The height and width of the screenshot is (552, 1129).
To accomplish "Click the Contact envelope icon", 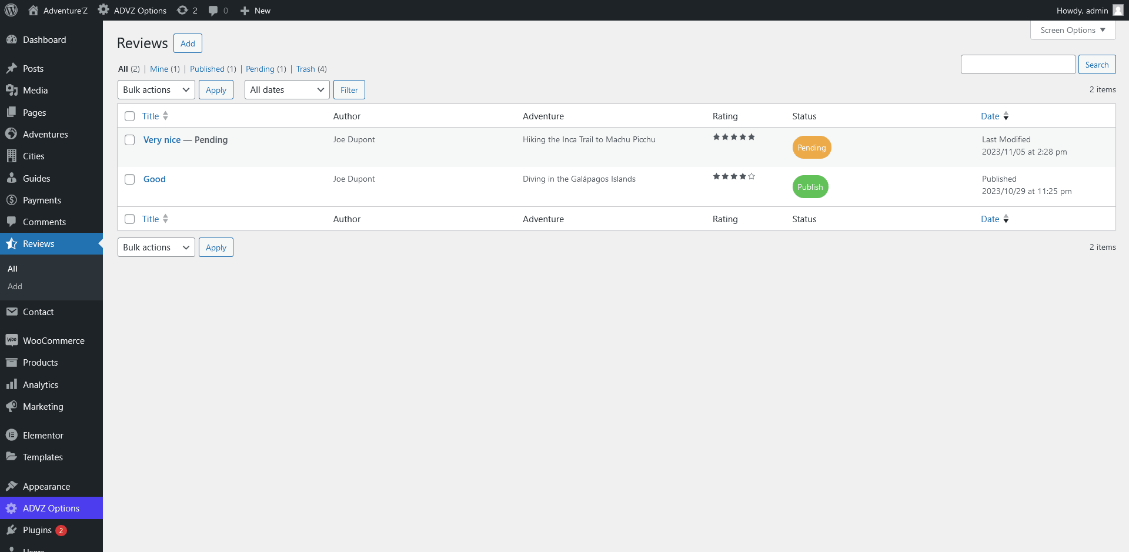I will tap(11, 312).
